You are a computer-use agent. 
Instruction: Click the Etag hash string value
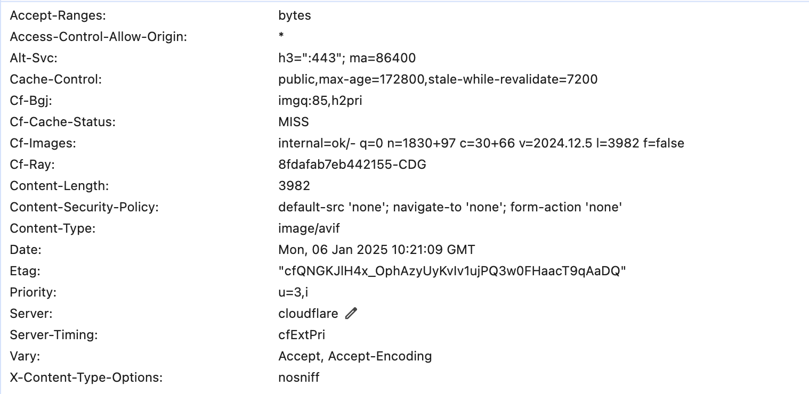(x=452, y=271)
